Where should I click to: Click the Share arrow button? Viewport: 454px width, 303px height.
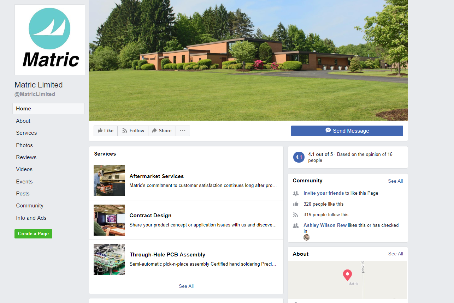[162, 131]
